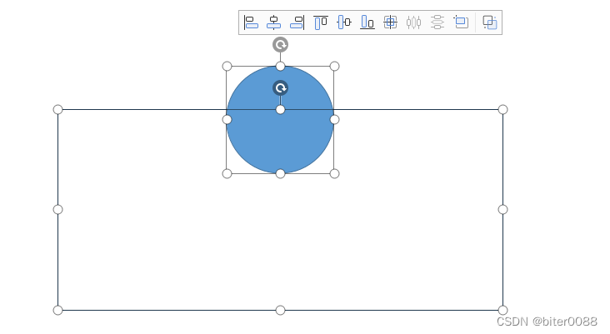Click the rectangle's left-middle handle
Viewport: 610px width, 334px height.
click(x=57, y=210)
